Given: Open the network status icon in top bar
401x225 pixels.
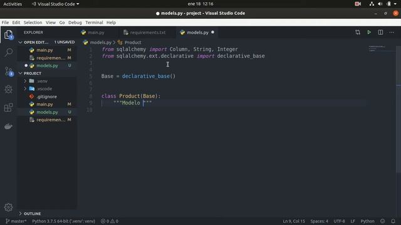Looking at the screenshot, I should 372,4.
